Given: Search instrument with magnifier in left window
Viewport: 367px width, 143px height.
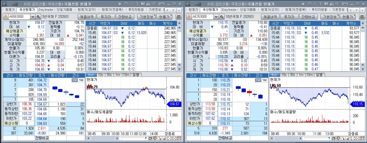Looking at the screenshot, I should pyautogui.click(x=38, y=17).
